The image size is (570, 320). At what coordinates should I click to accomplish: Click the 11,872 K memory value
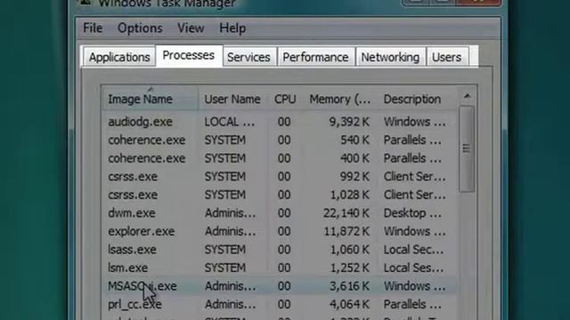[x=346, y=231]
